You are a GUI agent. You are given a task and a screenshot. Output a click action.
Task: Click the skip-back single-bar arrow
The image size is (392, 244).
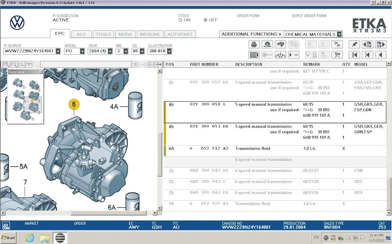point(367,55)
